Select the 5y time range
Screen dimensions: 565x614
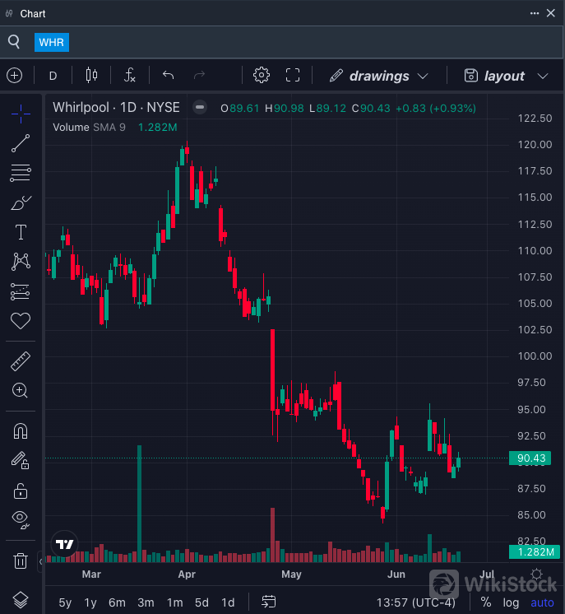click(64, 602)
